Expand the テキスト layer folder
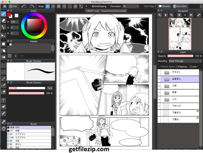The width and height of the screenshot is (203, 153). pos(167,72)
